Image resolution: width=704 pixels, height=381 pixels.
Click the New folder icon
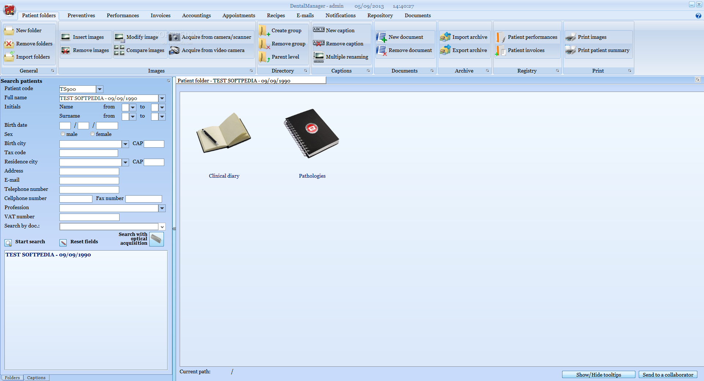point(9,31)
